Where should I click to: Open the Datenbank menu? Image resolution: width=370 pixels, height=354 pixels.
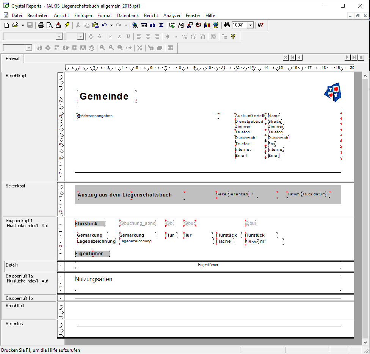pyautogui.click(x=128, y=16)
